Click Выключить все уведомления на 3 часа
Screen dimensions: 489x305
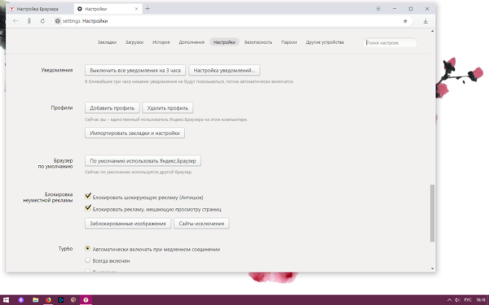click(x=135, y=70)
